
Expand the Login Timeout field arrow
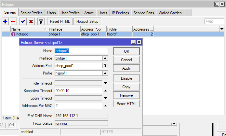pyautogui.click(x=105, y=98)
